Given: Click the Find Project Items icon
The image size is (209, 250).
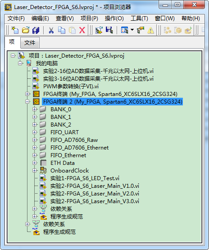Looking at the screenshot, I should coord(141,30).
